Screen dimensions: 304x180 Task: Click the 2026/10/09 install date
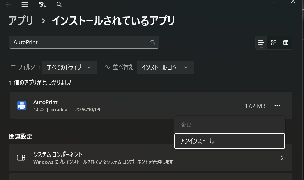pyautogui.click(x=88, y=110)
